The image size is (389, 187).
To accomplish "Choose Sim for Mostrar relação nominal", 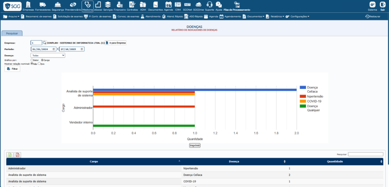I will (39, 64).
